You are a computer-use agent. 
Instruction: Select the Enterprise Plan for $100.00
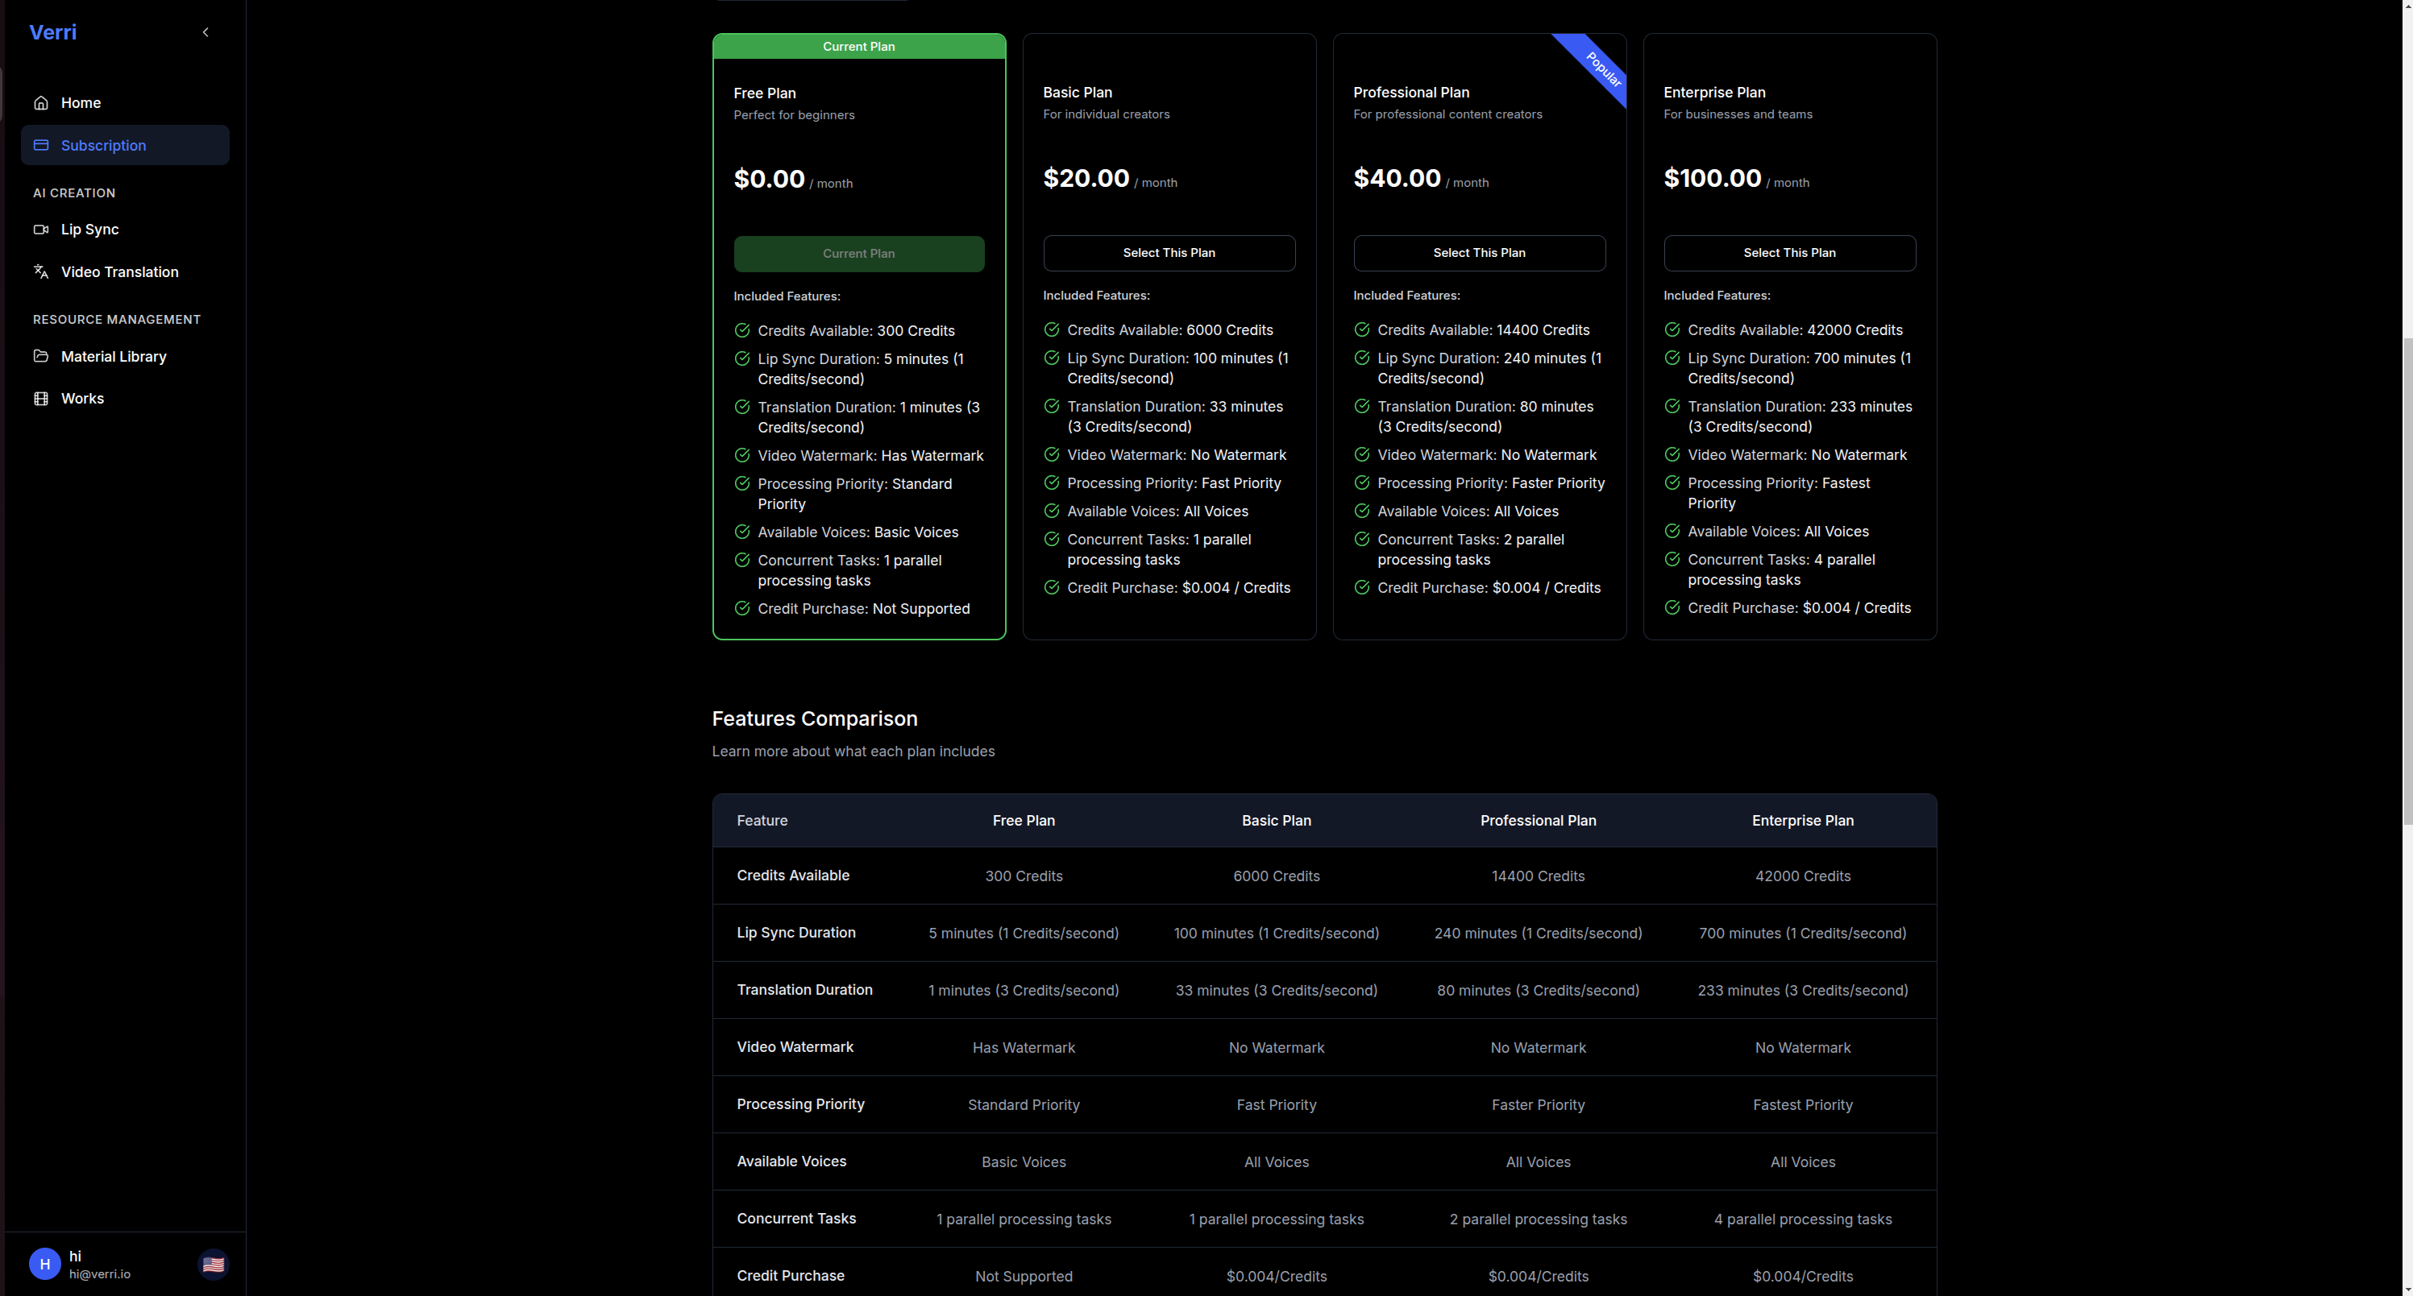click(x=1788, y=253)
